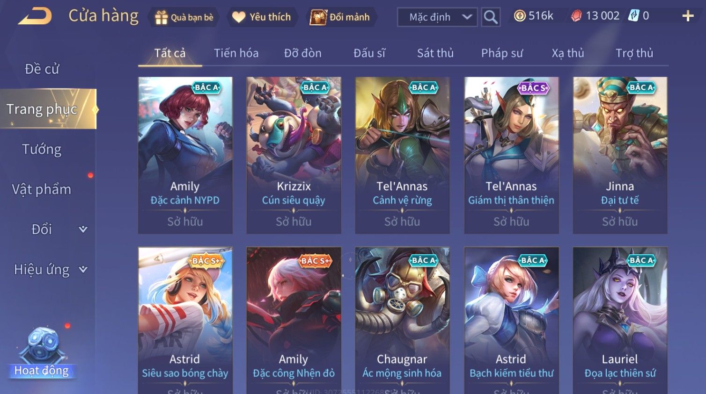This screenshot has width=706, height=394.
Task: Tap the red gem currency icon
Action: (x=576, y=16)
